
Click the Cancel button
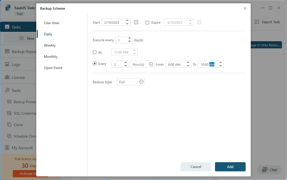pos(196,167)
